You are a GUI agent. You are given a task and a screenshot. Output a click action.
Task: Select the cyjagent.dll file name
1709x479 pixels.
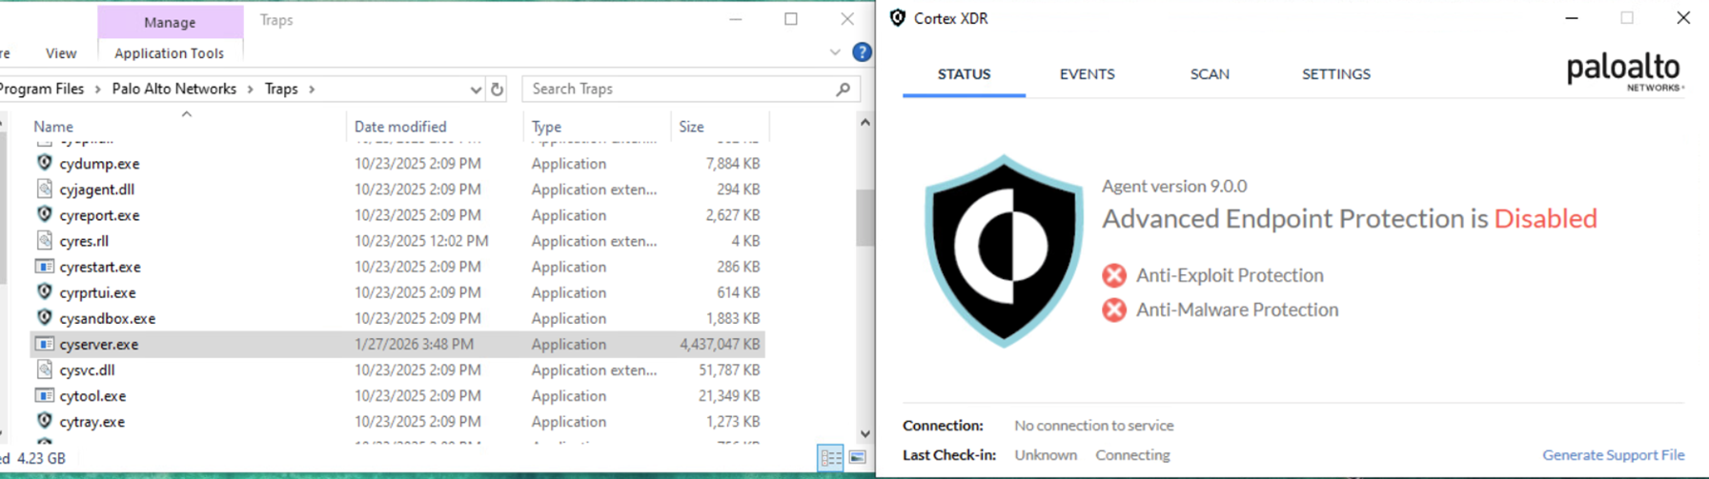(x=96, y=190)
